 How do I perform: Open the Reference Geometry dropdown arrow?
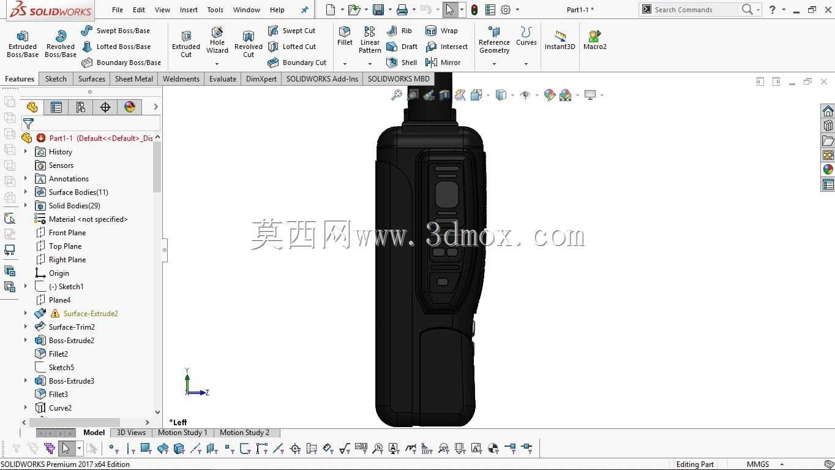click(x=494, y=64)
